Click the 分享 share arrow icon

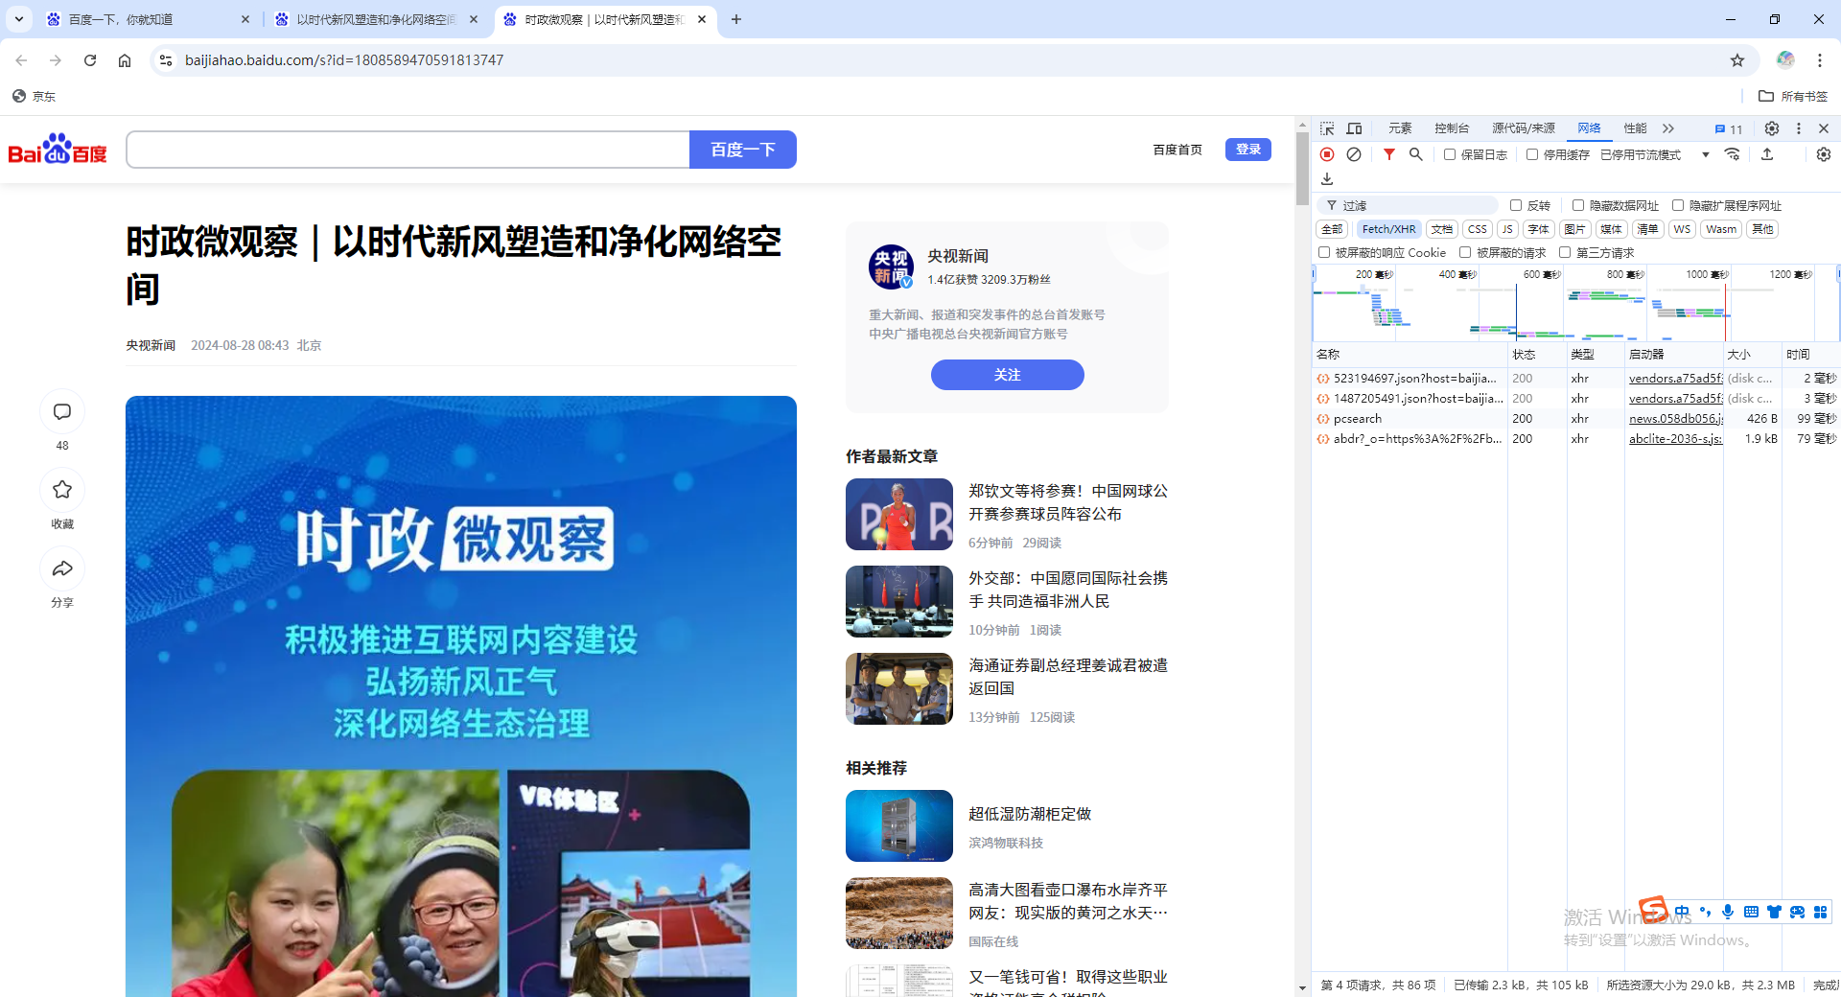pyautogui.click(x=62, y=568)
